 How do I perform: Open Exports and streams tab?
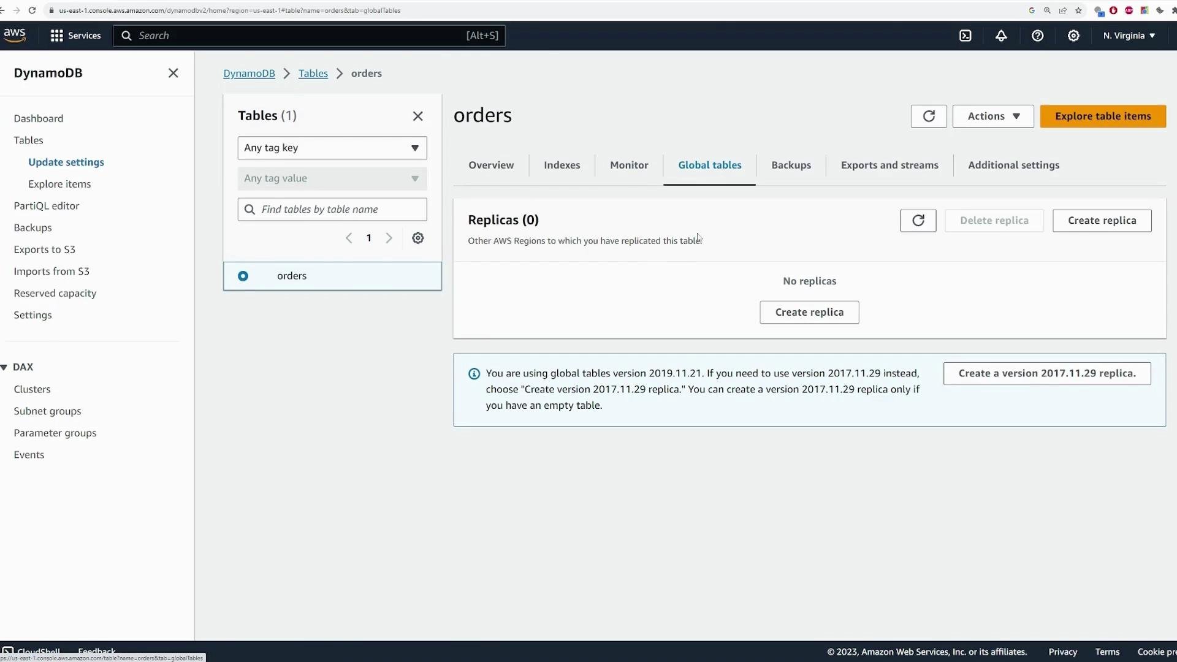click(889, 165)
